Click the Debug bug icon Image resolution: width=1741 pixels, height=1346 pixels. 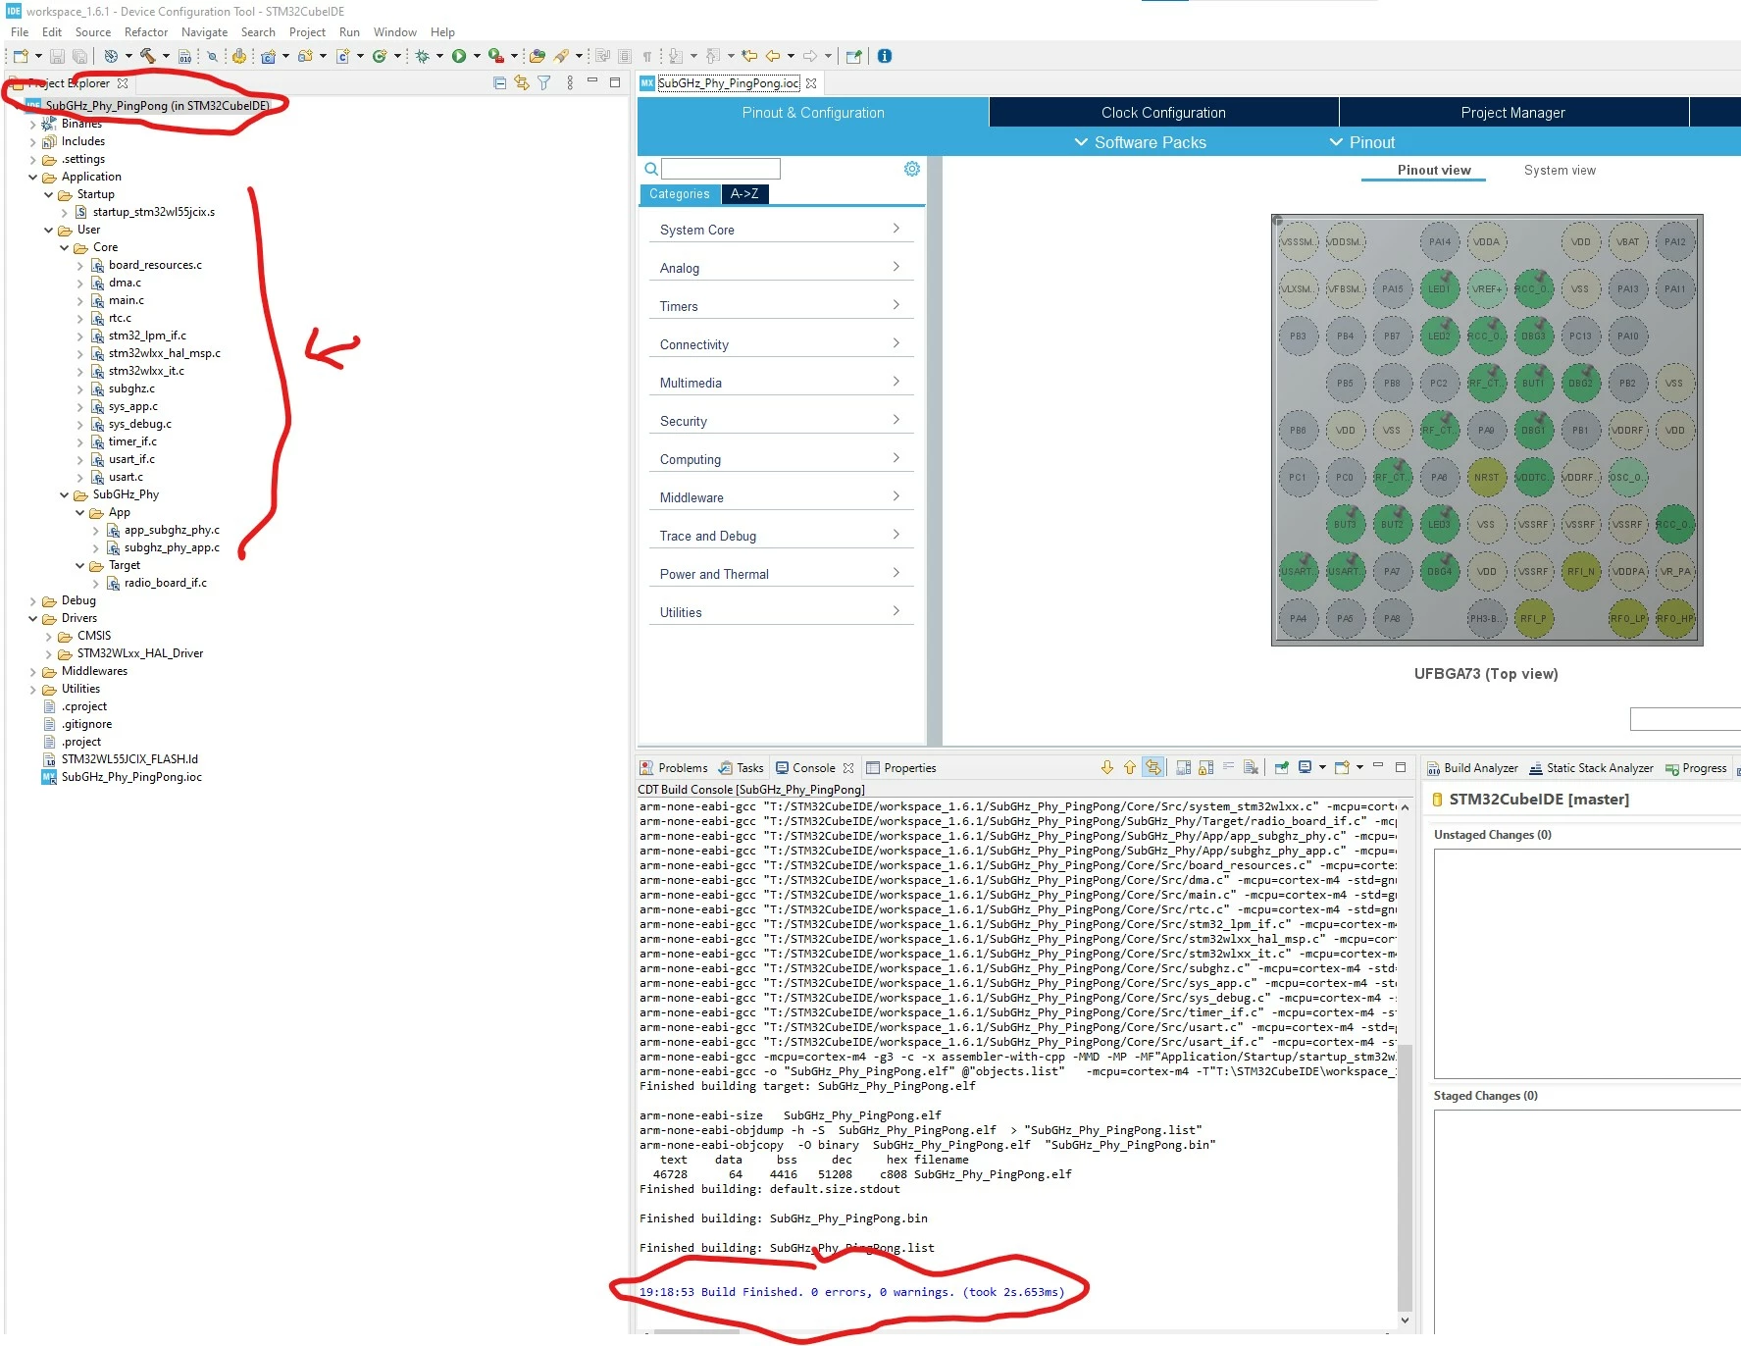423,56
